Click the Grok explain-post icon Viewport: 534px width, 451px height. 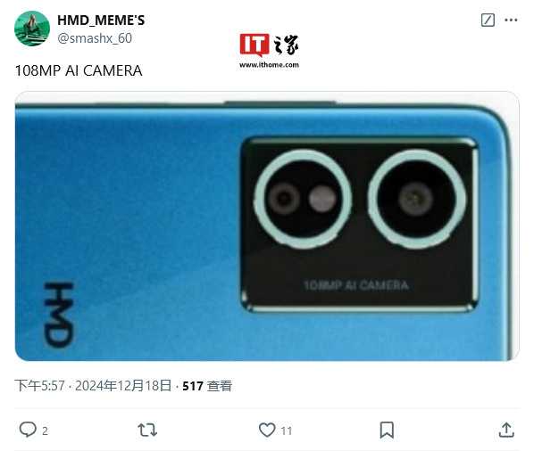click(x=488, y=20)
